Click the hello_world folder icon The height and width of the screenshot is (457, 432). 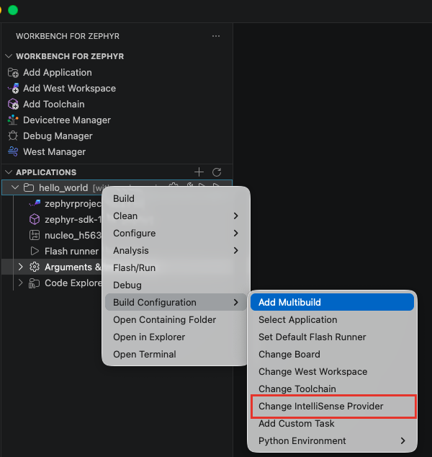(x=29, y=187)
